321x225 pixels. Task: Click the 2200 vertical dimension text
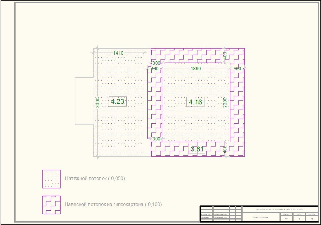225,102
